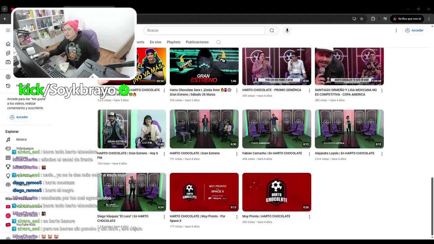This screenshot has height=244, width=434.
Task: Click the Buscar search input field
Action: pyautogui.click(x=204, y=30)
